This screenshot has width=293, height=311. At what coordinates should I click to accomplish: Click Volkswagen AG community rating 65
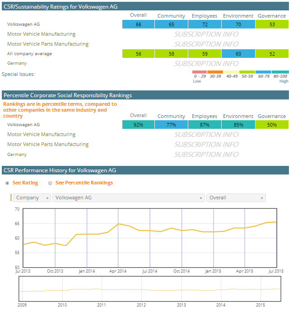pos(172,24)
